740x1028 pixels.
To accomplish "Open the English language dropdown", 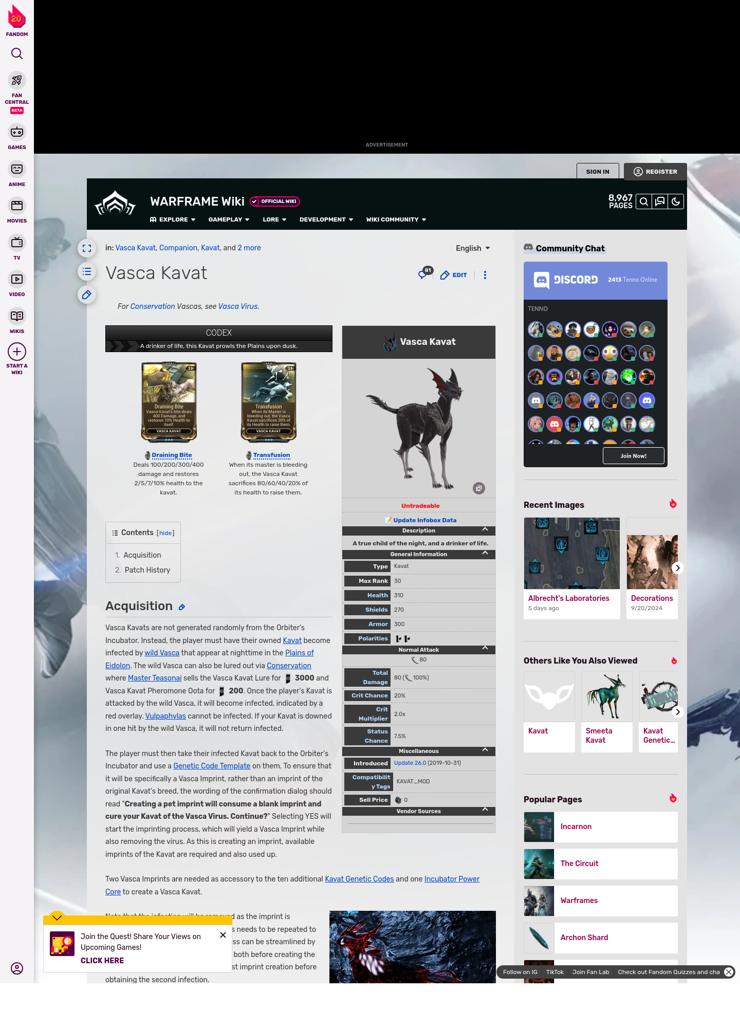I will coord(473,248).
